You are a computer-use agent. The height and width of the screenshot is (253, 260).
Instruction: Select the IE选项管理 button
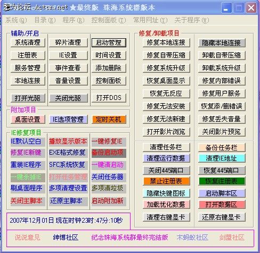click(x=68, y=120)
